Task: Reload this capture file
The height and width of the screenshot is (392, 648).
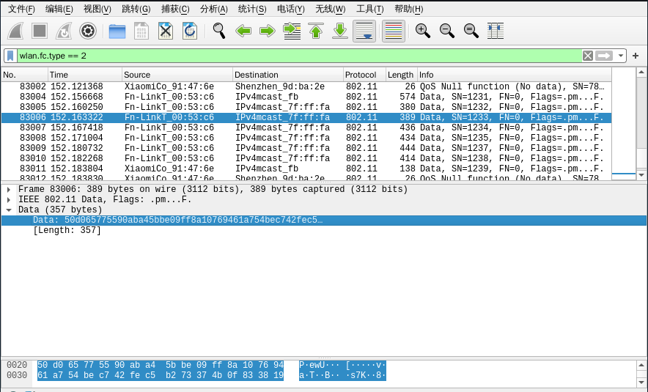Action: (190, 31)
